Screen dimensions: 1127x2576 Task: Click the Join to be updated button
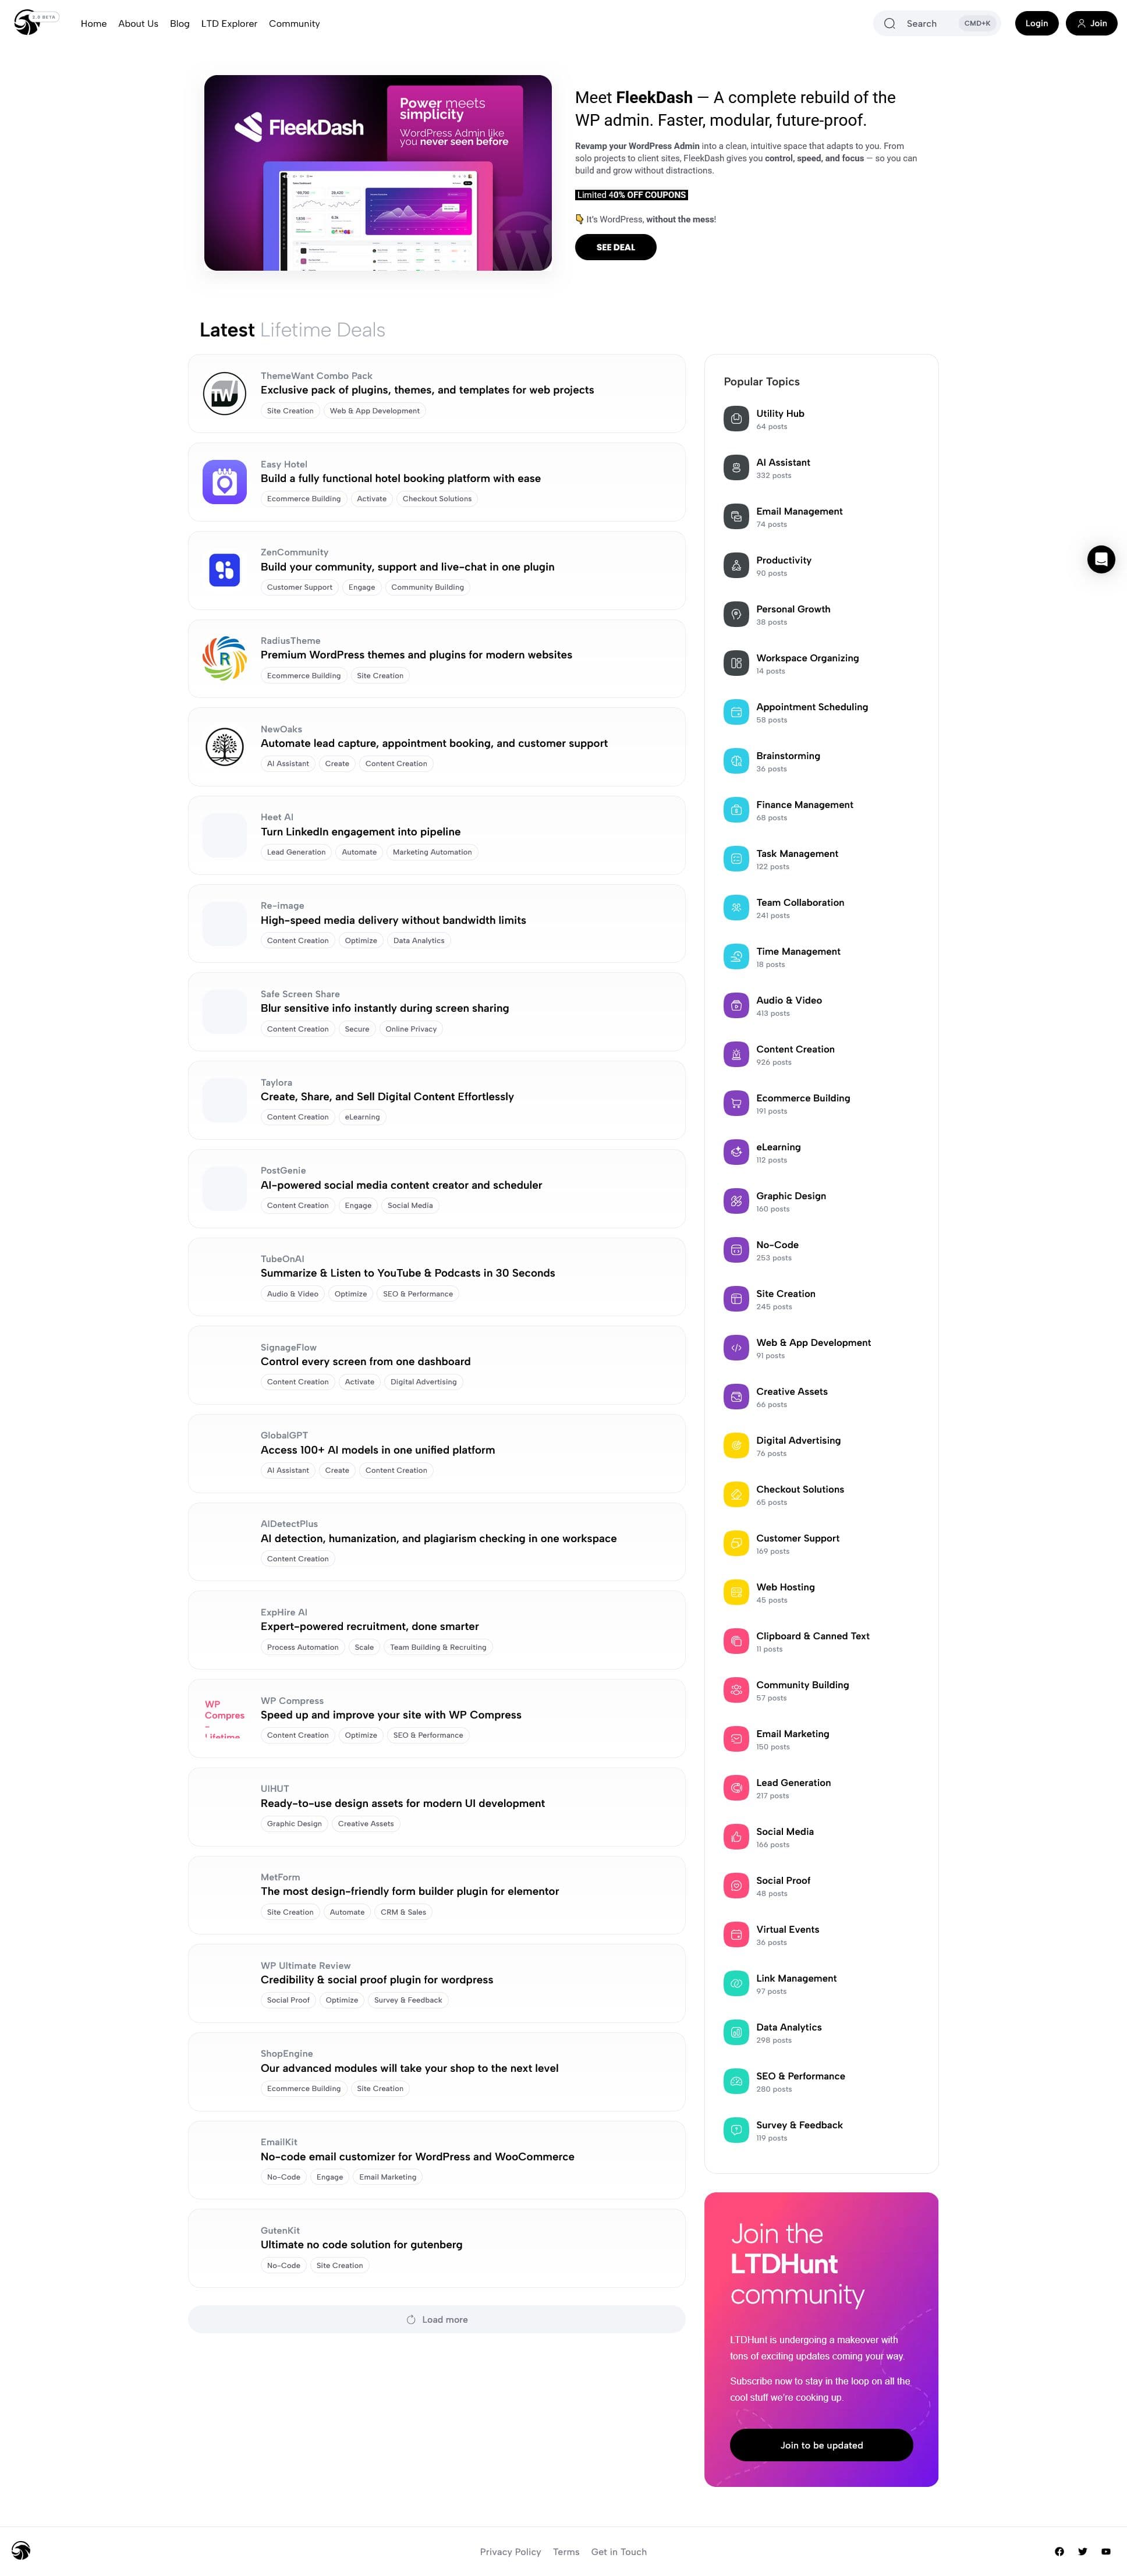[x=821, y=2445]
